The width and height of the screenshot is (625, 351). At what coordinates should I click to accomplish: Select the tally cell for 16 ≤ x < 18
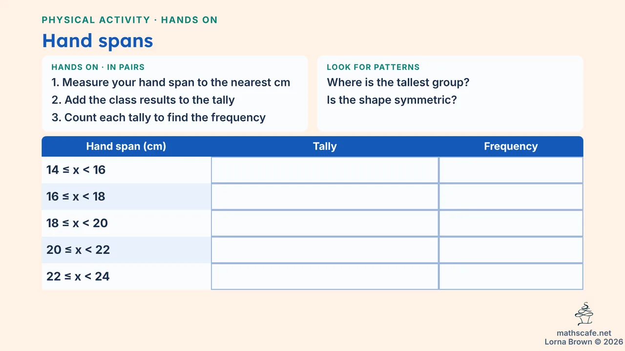click(325, 197)
